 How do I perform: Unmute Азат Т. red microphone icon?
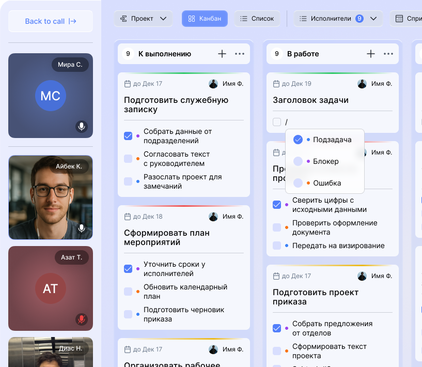pyautogui.click(x=81, y=319)
